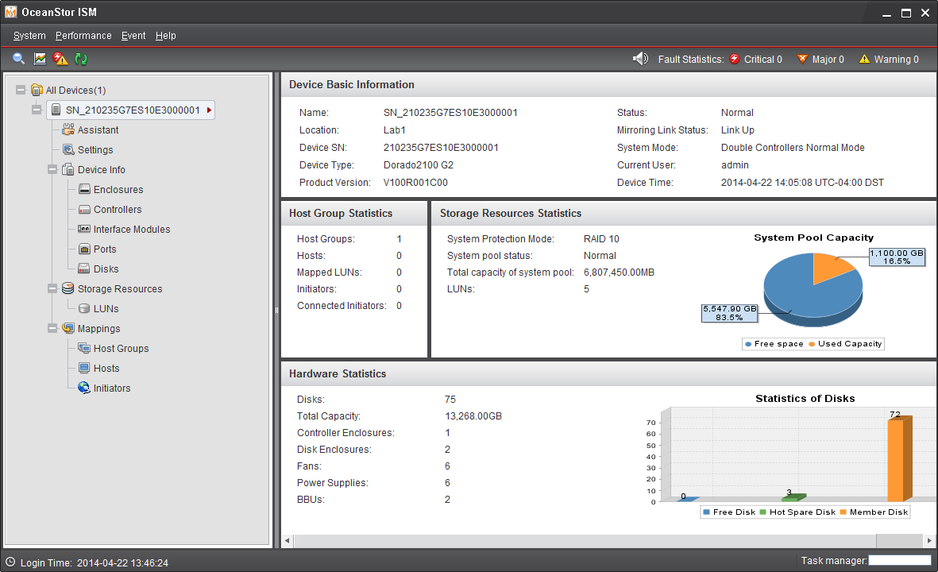Click the Hot Spare Disk legend swatch
938x572 pixels.
click(x=762, y=512)
